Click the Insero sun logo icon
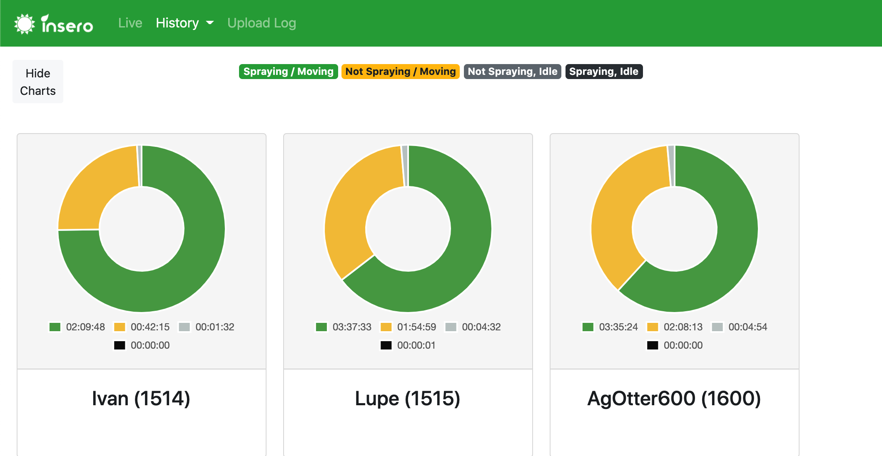The height and width of the screenshot is (456, 882). pos(24,24)
